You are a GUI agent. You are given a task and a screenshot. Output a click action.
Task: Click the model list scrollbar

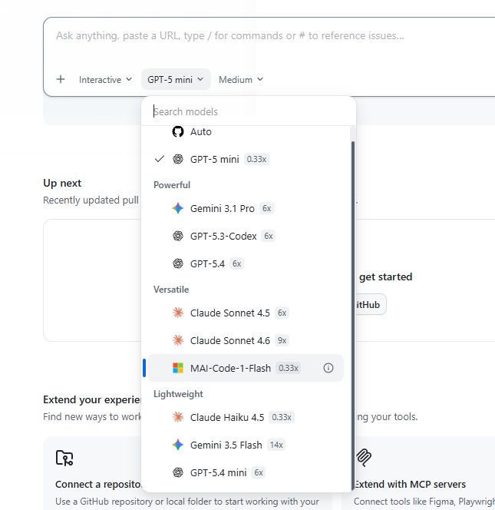[353, 316]
